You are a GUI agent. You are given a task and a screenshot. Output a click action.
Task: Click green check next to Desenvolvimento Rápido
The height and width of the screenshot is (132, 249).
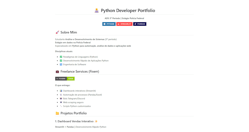(61, 60)
